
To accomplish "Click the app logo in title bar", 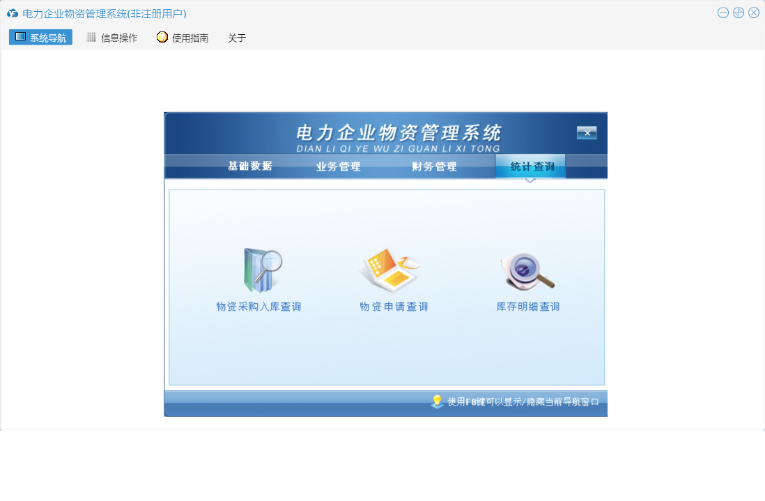I will [x=13, y=14].
